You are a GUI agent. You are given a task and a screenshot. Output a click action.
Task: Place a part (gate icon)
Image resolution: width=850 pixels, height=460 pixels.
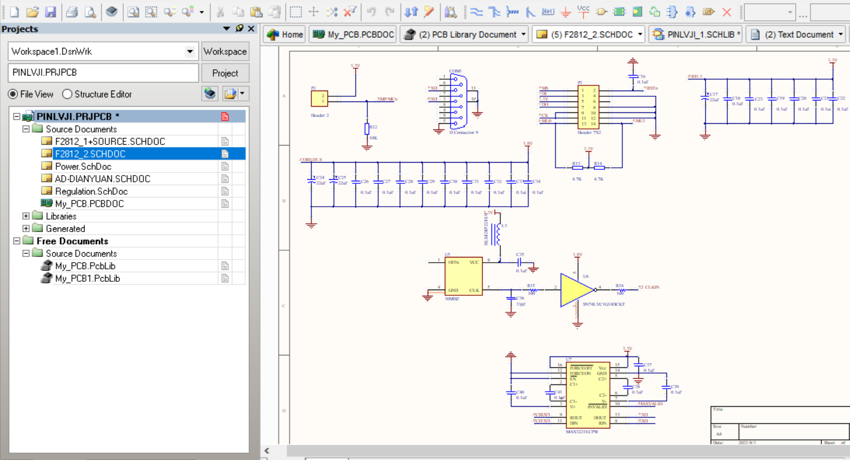(601, 11)
